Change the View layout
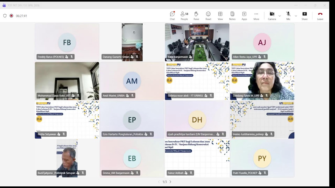 coord(220,16)
